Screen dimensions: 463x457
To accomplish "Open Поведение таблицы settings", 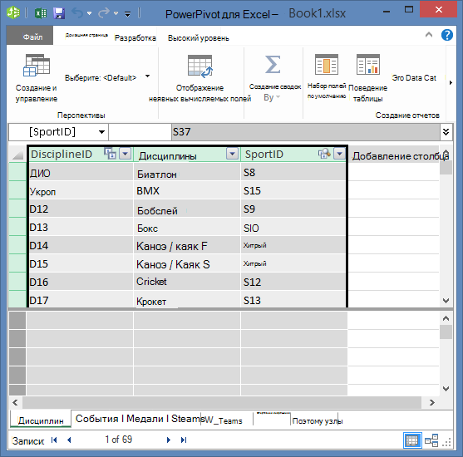I will pyautogui.click(x=368, y=78).
